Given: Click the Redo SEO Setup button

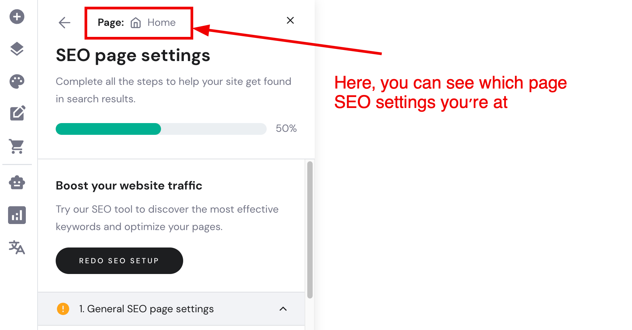Looking at the screenshot, I should [119, 261].
